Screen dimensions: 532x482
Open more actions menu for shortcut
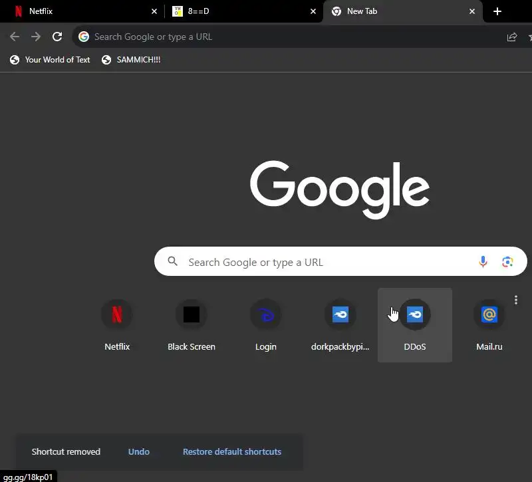click(516, 300)
